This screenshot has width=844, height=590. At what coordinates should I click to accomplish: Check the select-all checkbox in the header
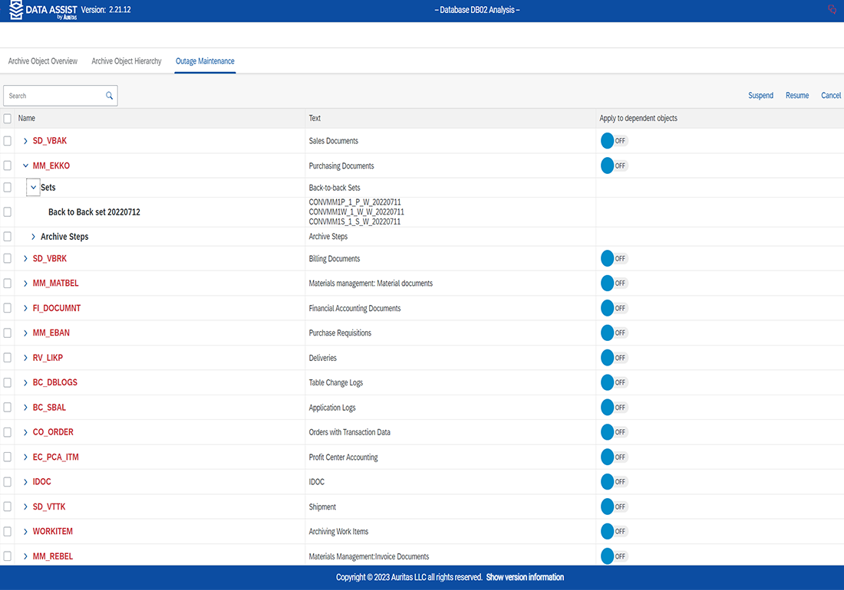7,118
